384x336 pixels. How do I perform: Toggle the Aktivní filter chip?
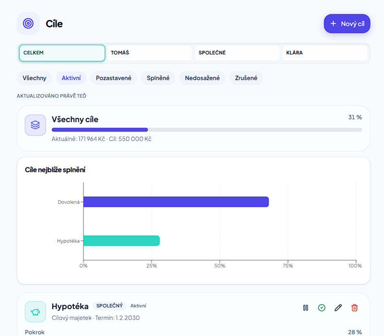(x=71, y=78)
